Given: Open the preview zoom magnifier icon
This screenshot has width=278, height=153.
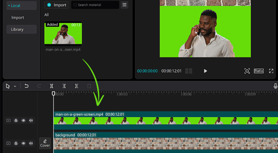Looking at the screenshot, I should tap(247, 71).
